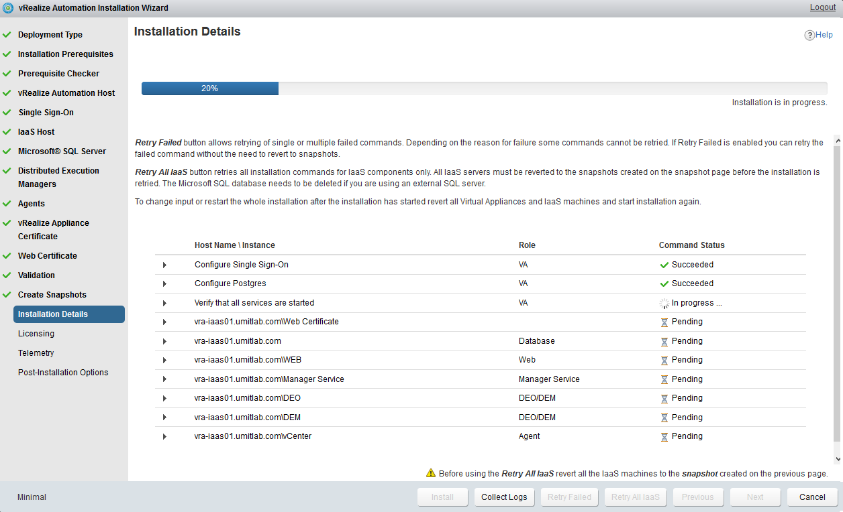Click green checkmark next to Deployment Type
This screenshot has height=512, width=843.
[x=7, y=35]
